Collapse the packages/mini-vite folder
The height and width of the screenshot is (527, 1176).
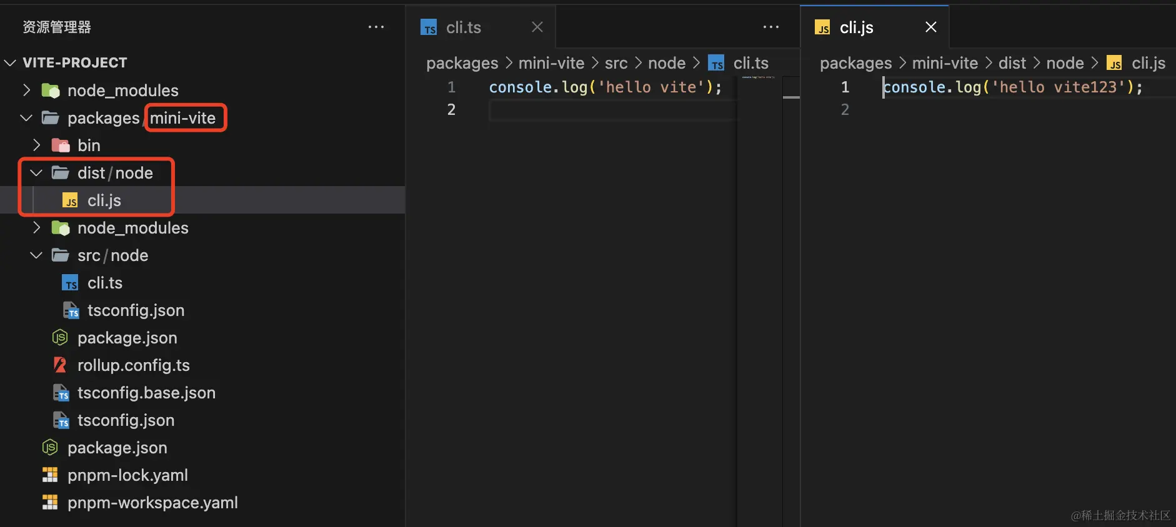[26, 118]
